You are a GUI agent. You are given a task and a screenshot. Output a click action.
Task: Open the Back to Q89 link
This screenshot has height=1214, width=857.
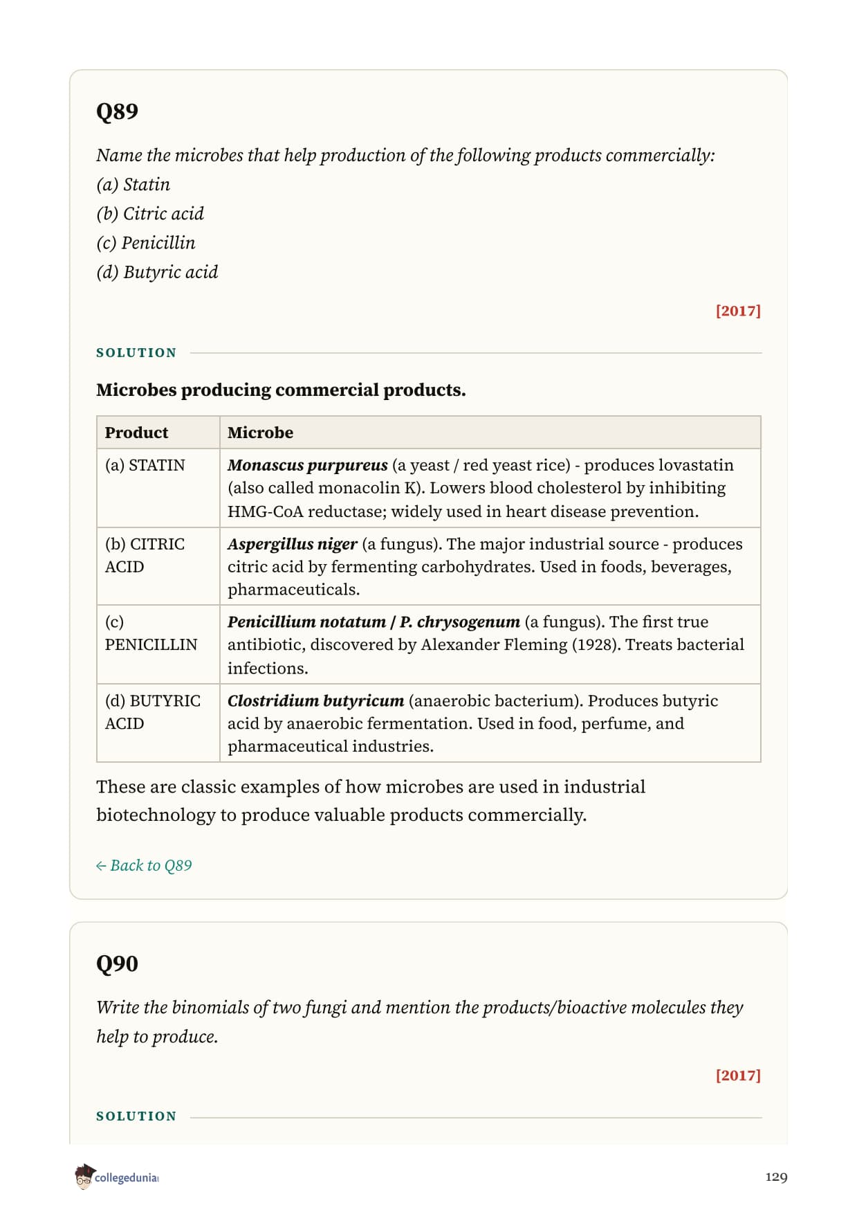coord(144,865)
